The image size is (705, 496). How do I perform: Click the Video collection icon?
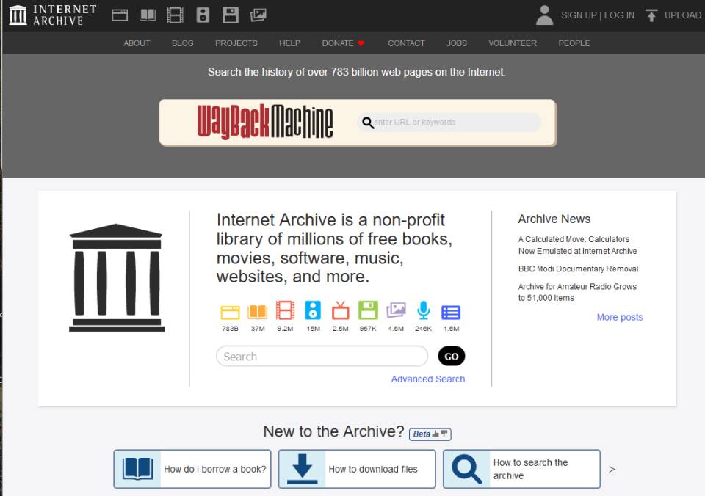click(175, 15)
